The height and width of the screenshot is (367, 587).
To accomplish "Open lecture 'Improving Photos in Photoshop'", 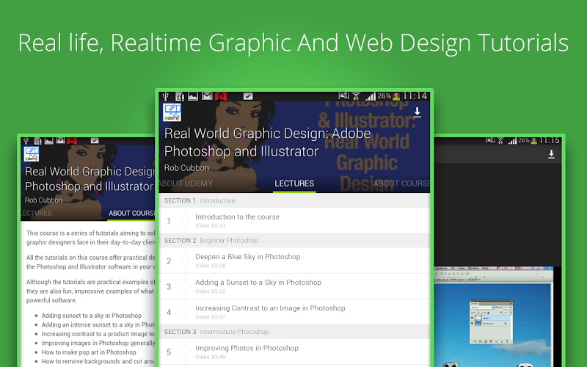I will click(294, 352).
